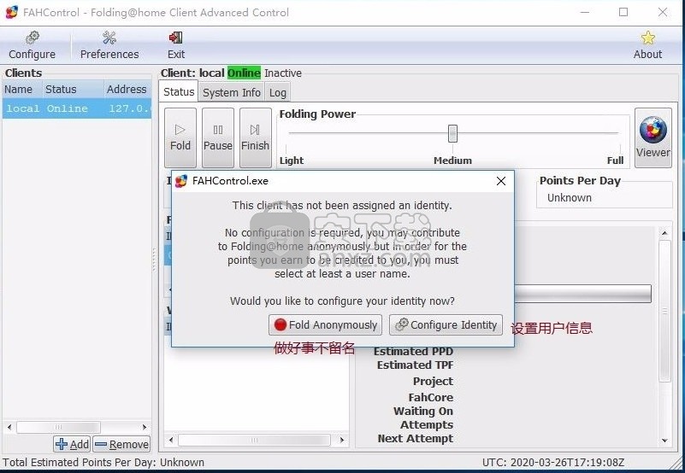This screenshot has width=685, height=473.
Task: Sort clients by the Address column
Action: pyautogui.click(x=127, y=89)
